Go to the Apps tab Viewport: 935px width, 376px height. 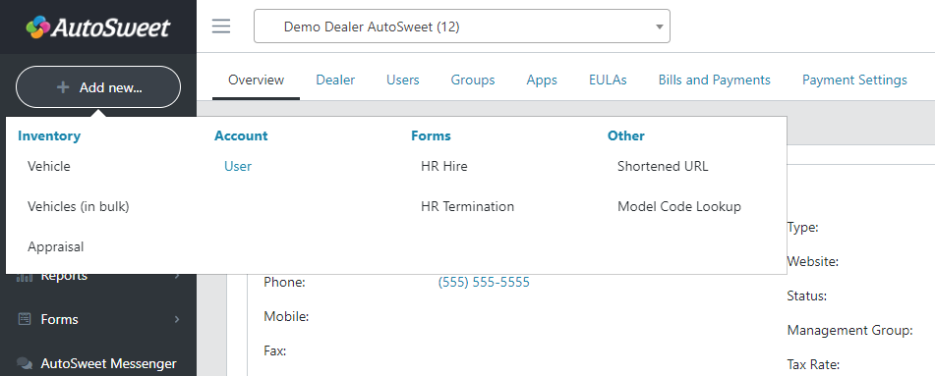click(542, 80)
